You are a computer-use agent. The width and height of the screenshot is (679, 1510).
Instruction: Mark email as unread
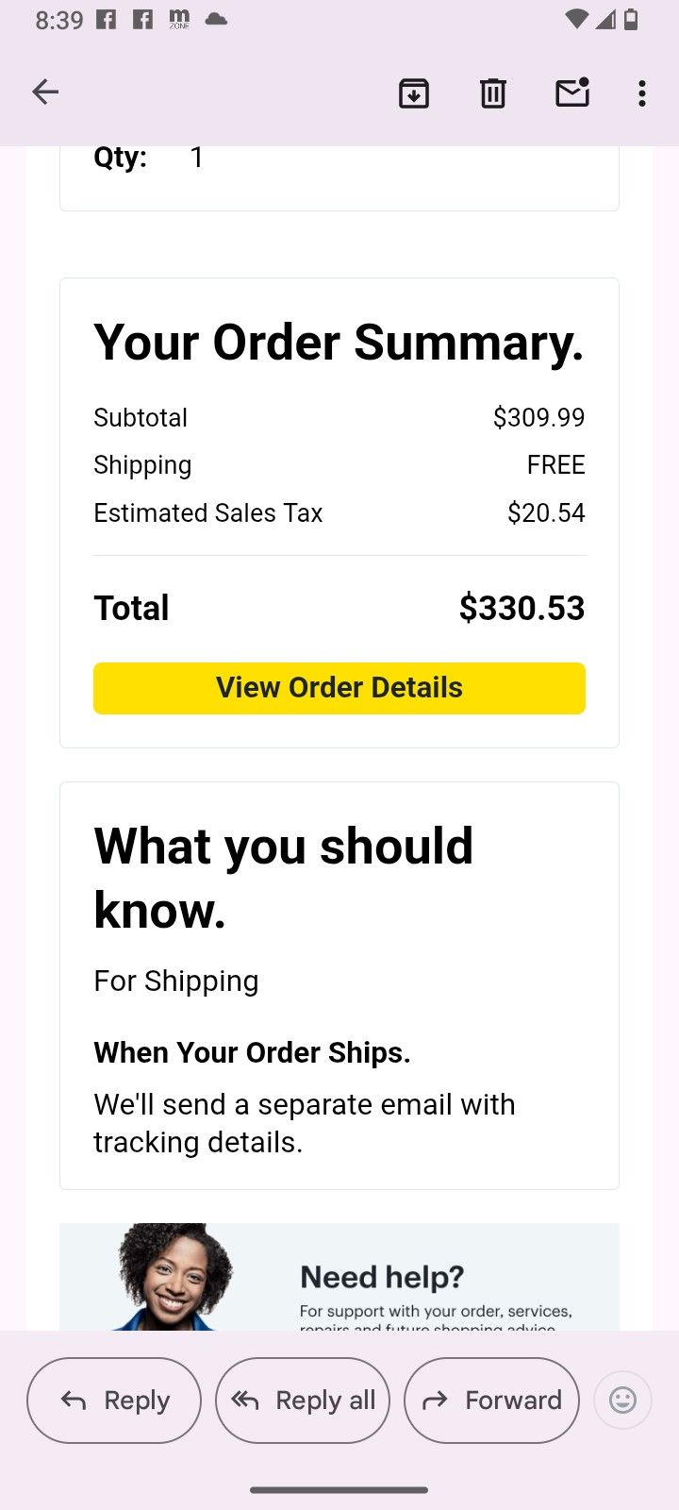pyautogui.click(x=571, y=92)
